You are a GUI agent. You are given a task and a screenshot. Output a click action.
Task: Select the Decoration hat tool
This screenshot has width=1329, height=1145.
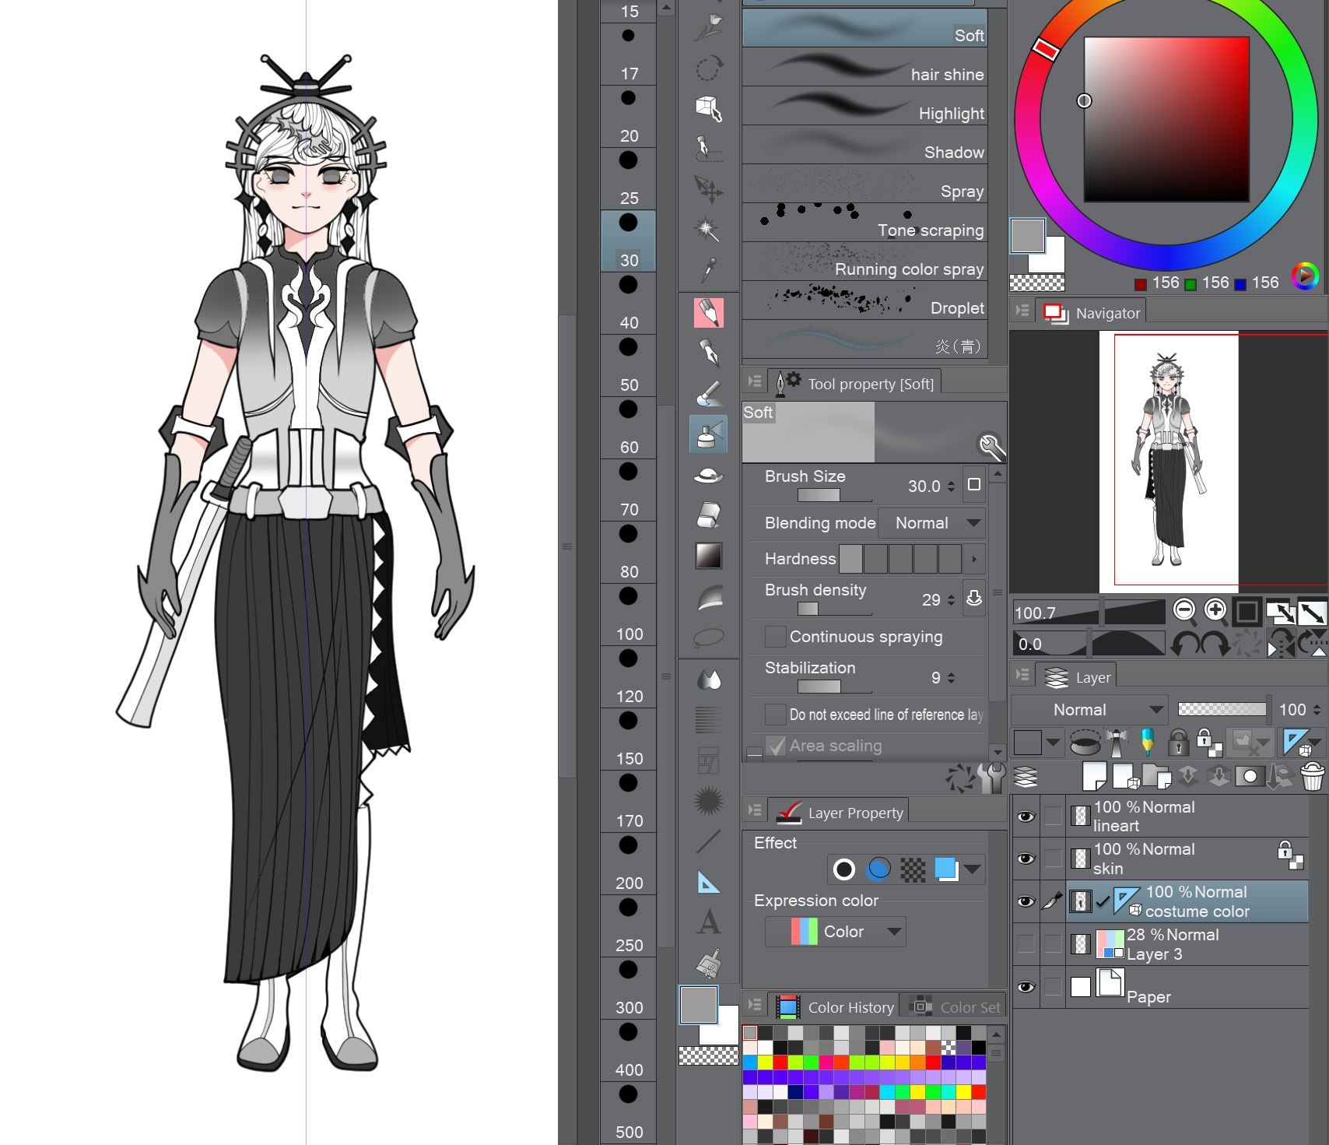tap(708, 474)
